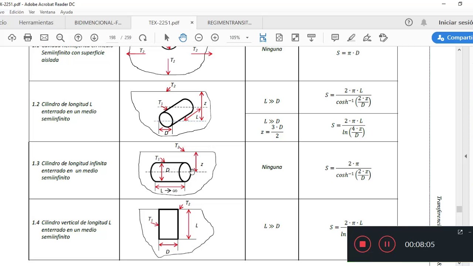This screenshot has height=266, width=473.
Task: View notifications bell
Action: (424, 23)
